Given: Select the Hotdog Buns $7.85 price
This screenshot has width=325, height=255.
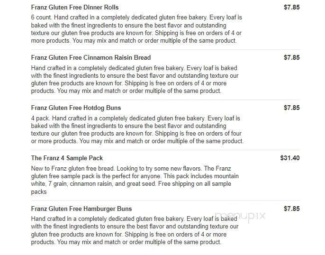Looking at the screenshot, I should point(291,108).
